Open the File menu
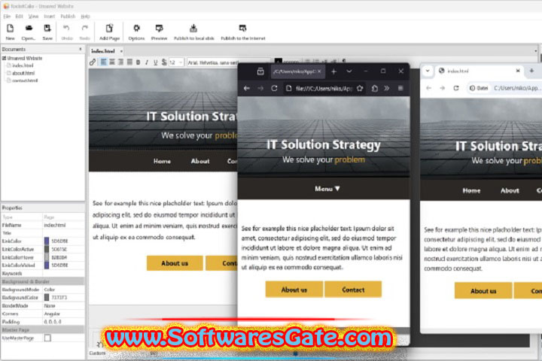 tap(7, 17)
